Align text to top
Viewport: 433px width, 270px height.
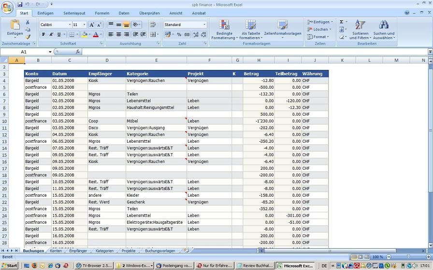click(111, 25)
